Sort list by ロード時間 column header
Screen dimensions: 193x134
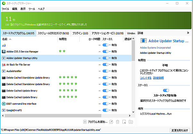(x=91, y=39)
